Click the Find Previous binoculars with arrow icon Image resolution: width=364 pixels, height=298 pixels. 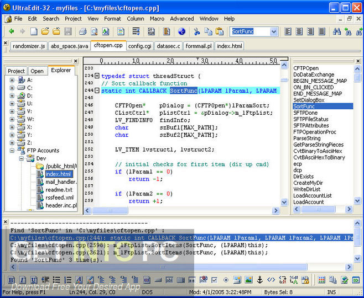coord(348,31)
